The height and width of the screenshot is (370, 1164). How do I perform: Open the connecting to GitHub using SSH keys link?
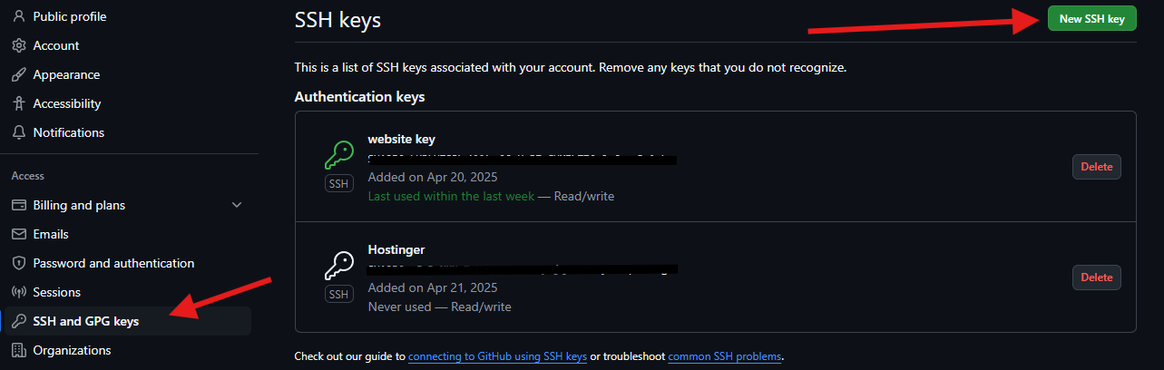pyautogui.click(x=497, y=356)
